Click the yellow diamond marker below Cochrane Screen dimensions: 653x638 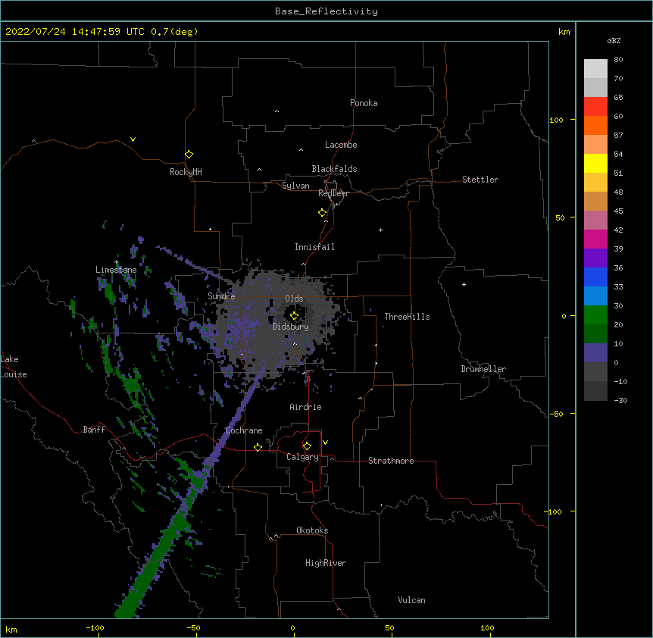[x=258, y=447]
